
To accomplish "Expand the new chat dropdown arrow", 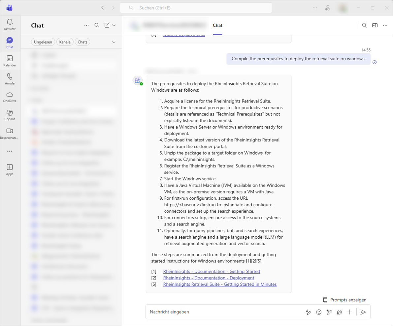I will pos(114,25).
